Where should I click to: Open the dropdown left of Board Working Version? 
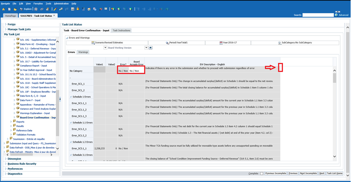[105, 48]
